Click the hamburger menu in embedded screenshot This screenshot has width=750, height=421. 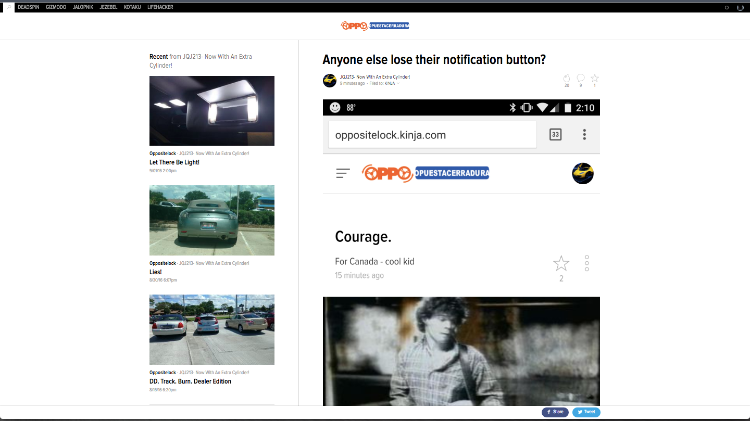pyautogui.click(x=343, y=173)
